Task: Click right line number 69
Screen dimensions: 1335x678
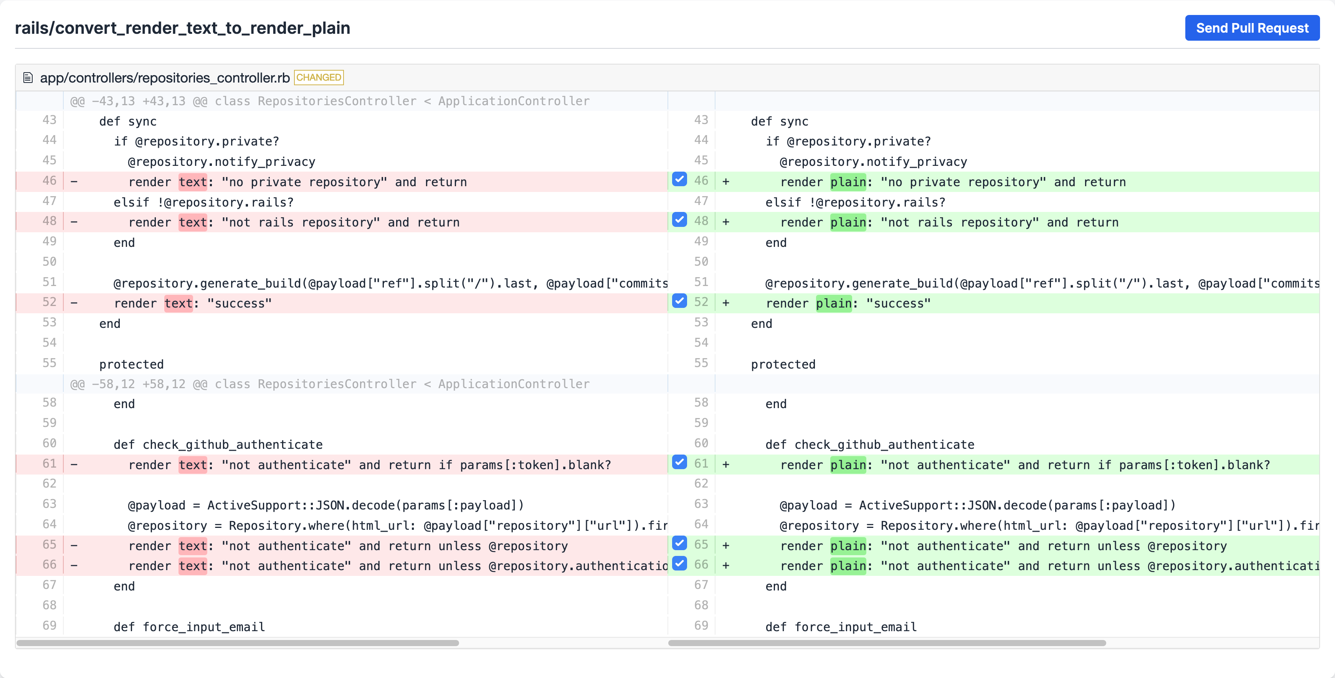Action: (x=701, y=626)
